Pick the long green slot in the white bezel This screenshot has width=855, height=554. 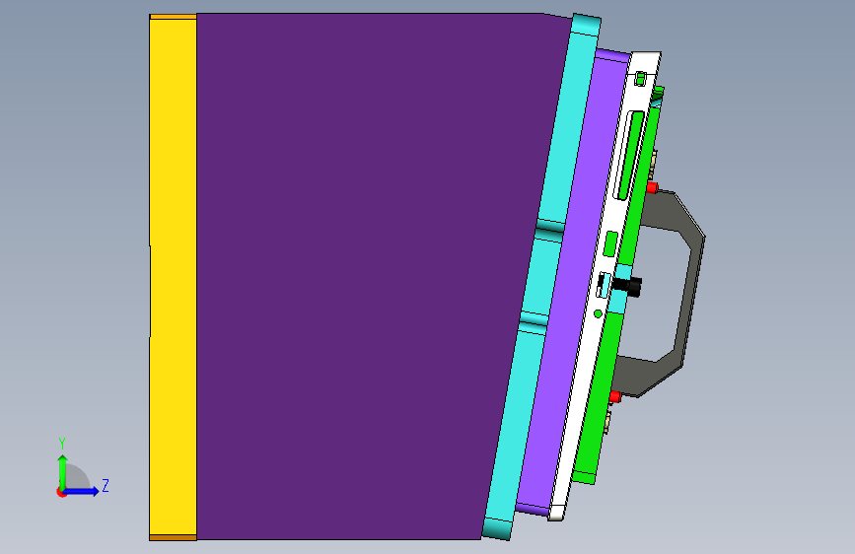point(630,156)
